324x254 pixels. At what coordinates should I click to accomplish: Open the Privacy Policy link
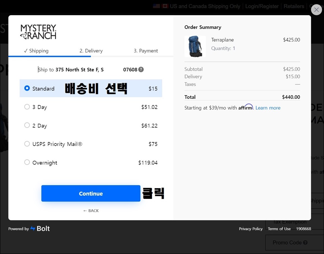click(x=251, y=229)
